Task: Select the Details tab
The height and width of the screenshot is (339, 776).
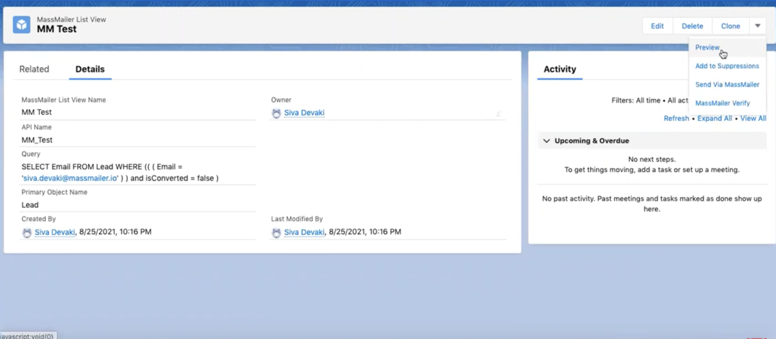Action: click(90, 69)
